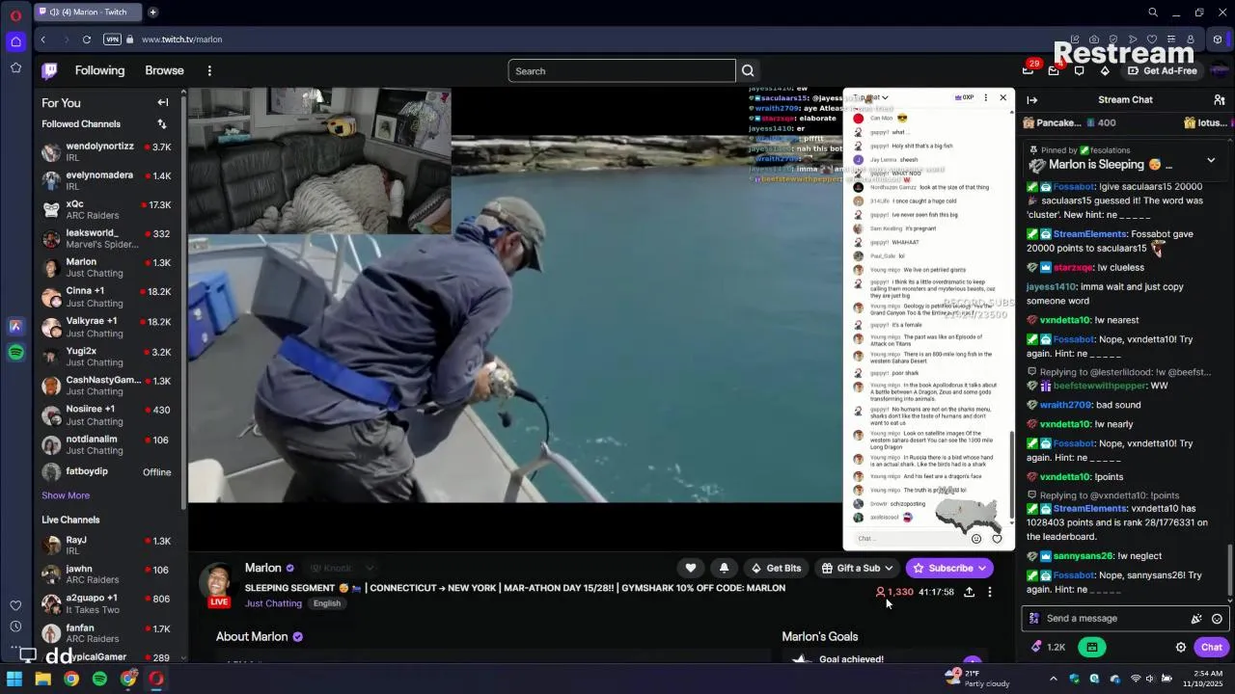Open Opera bookmarks star icon

(x=15, y=67)
